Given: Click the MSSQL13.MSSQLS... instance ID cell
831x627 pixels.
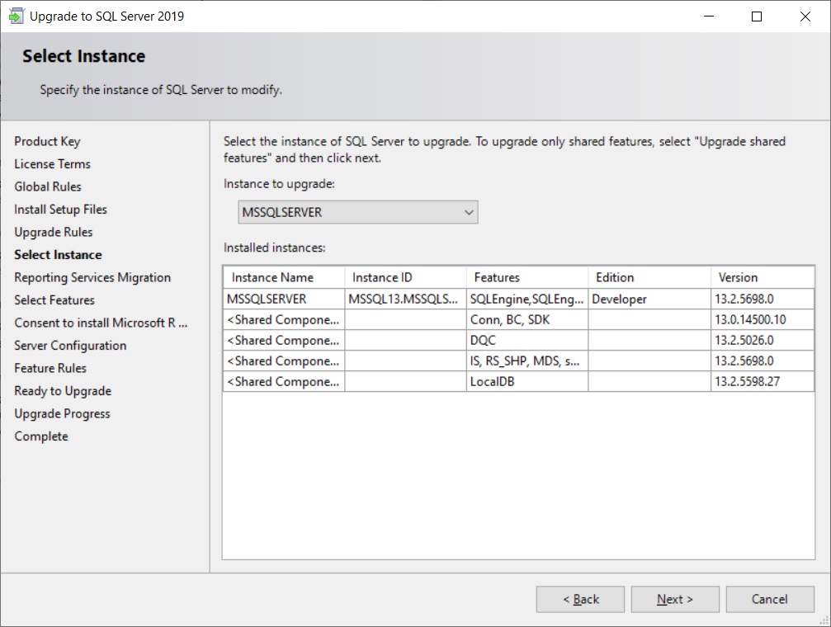Looking at the screenshot, I should [405, 299].
